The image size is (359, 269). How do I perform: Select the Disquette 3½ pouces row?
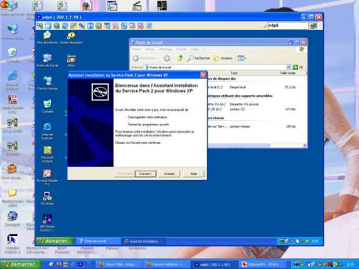click(251, 104)
